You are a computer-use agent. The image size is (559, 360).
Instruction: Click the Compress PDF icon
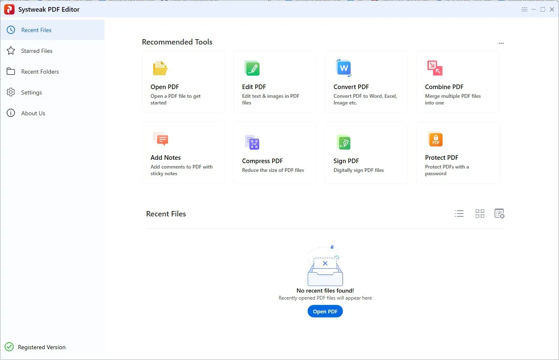tap(252, 142)
